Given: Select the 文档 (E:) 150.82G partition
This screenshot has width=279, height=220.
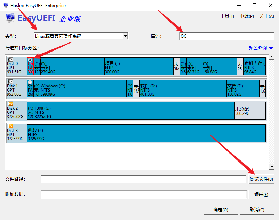Looking at the screenshot, I should pyautogui.click(x=243, y=88).
